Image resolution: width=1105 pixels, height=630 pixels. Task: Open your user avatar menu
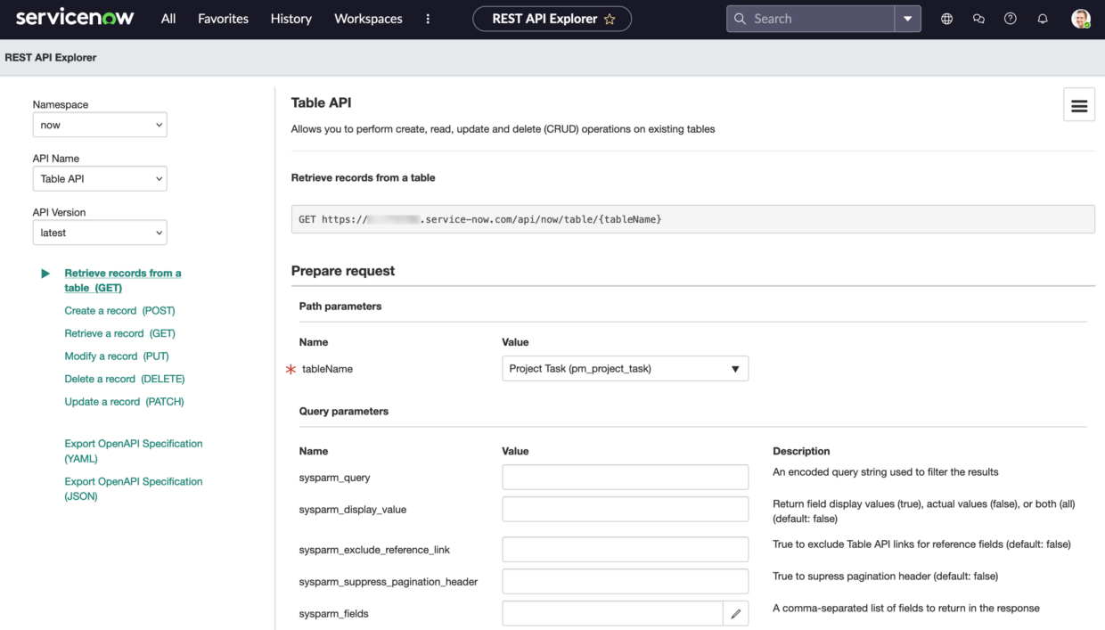click(1080, 18)
